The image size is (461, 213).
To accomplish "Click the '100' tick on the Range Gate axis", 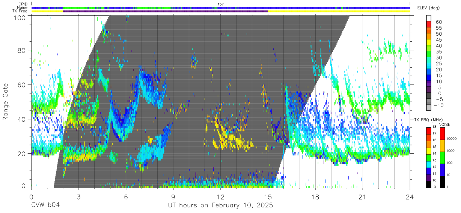I will 20,18.
